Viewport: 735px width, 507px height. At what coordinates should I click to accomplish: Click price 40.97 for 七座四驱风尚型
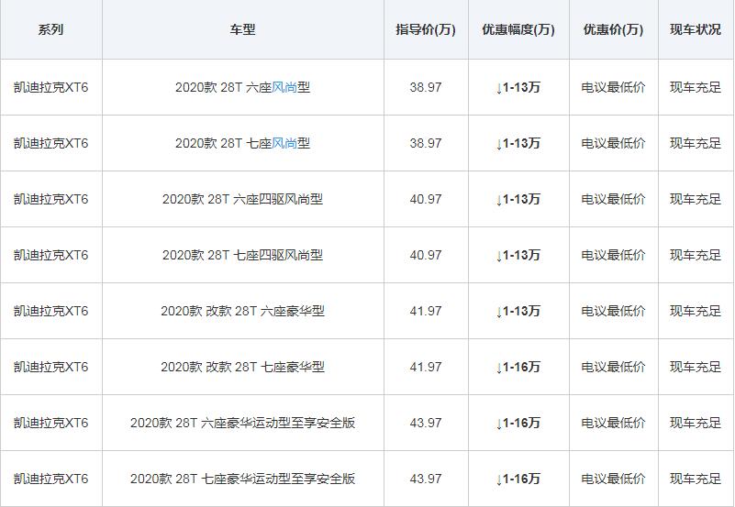(x=426, y=255)
